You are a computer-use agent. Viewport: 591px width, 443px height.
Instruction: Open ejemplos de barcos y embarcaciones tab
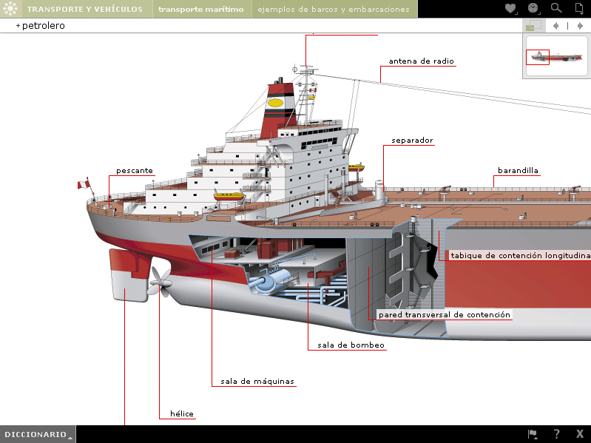(x=333, y=9)
